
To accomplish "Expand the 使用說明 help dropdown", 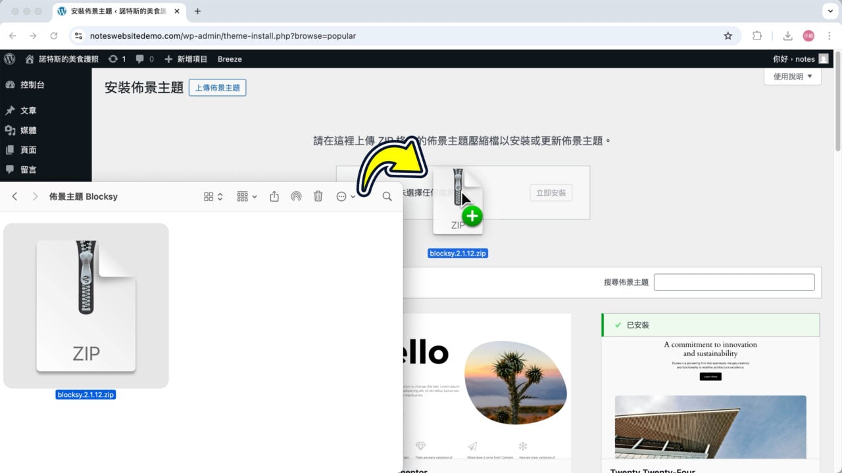I will point(792,76).
